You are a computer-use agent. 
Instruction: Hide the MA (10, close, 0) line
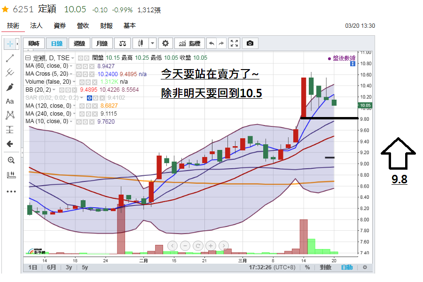(x=79, y=122)
